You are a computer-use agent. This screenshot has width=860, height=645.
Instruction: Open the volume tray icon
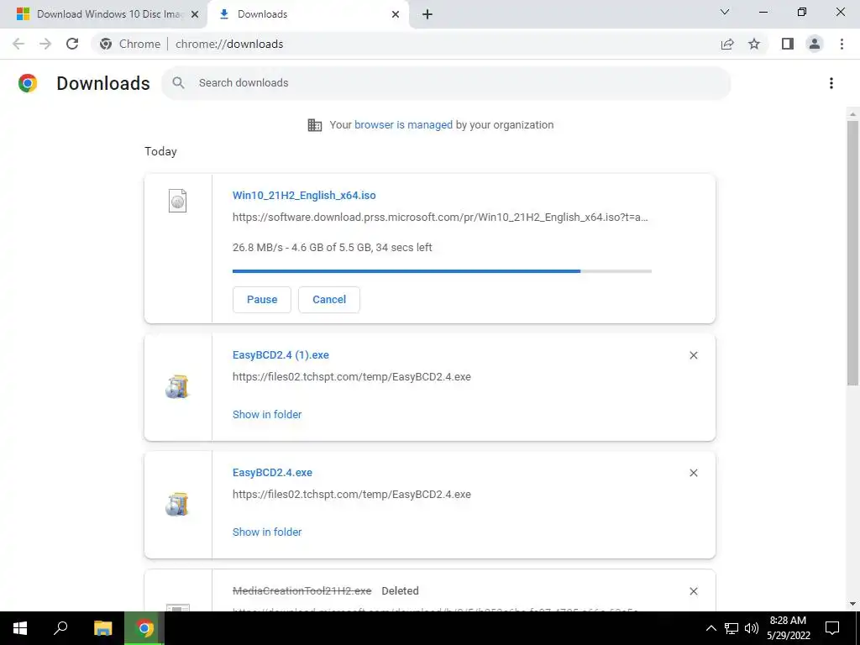[x=752, y=628]
